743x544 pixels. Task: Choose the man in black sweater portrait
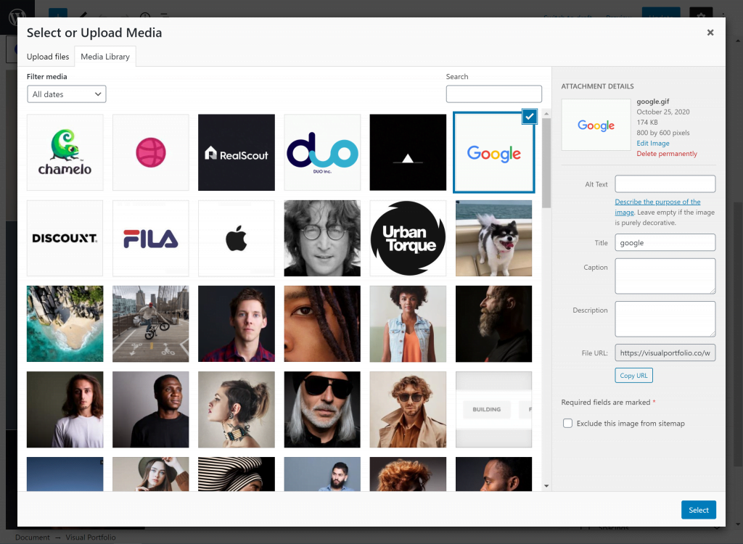151,410
